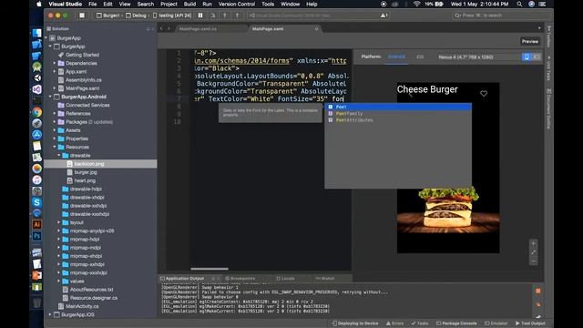Image resolution: width=583 pixels, height=328 pixels.
Task: Pause the debugger execution
Action: click(x=200, y=15)
